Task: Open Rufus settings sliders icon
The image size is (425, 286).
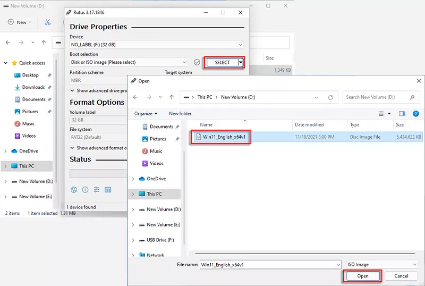Action: [97, 190]
